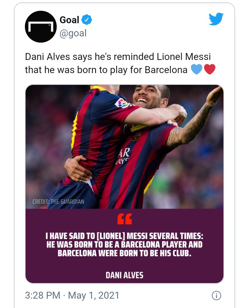The width and height of the screenshot is (249, 308).
Task: Click the Twitter bird logo
Action: (x=216, y=19)
